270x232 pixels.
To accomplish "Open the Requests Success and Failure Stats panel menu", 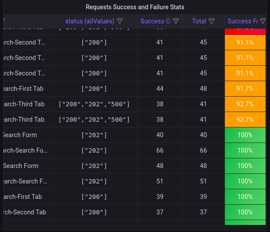I will click(x=135, y=7).
